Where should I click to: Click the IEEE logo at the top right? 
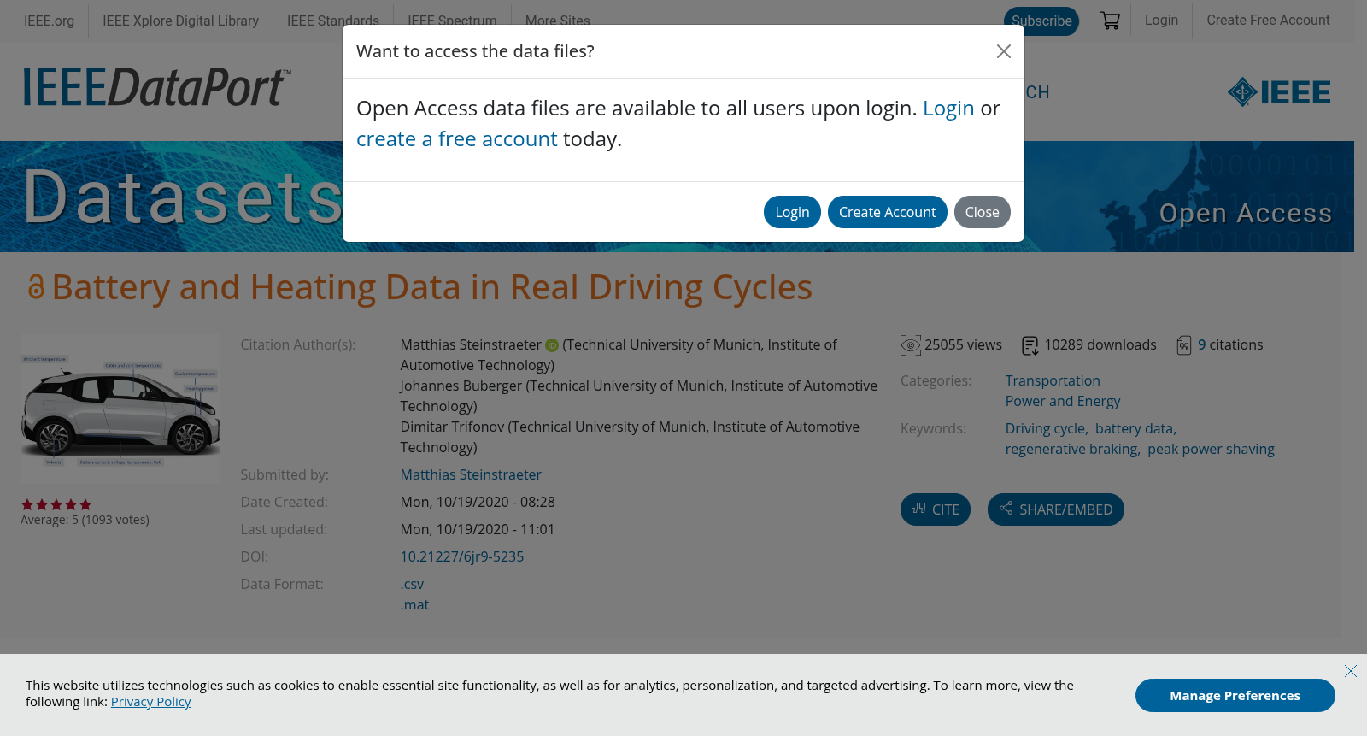[1279, 92]
